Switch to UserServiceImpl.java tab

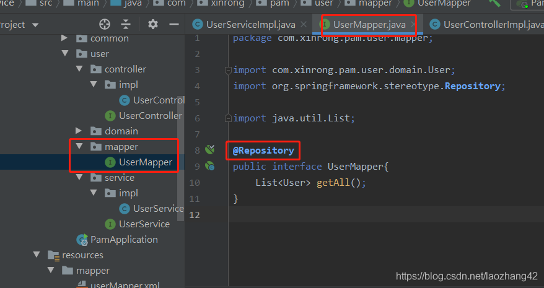point(250,25)
